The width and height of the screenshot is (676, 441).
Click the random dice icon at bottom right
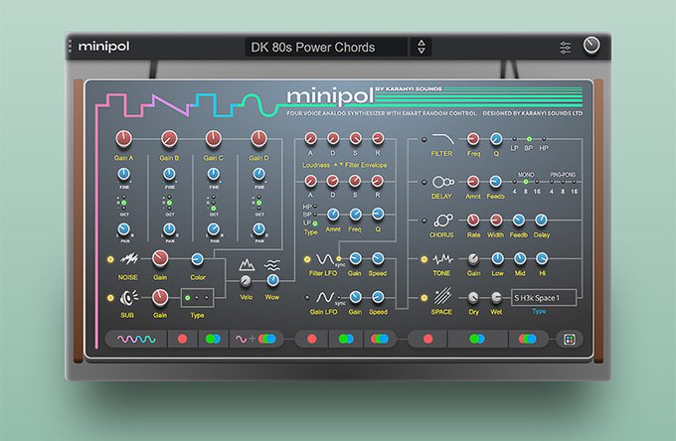coord(567,339)
